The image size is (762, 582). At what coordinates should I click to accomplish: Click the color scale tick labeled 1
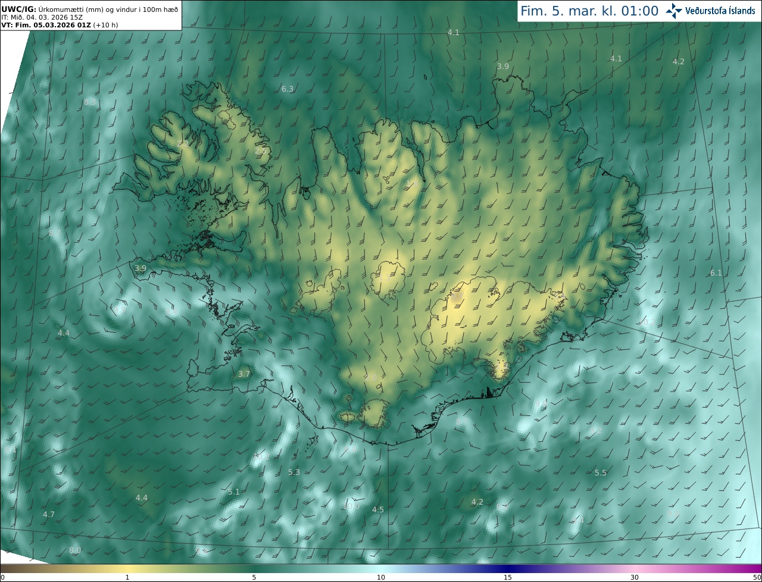pyautogui.click(x=127, y=578)
